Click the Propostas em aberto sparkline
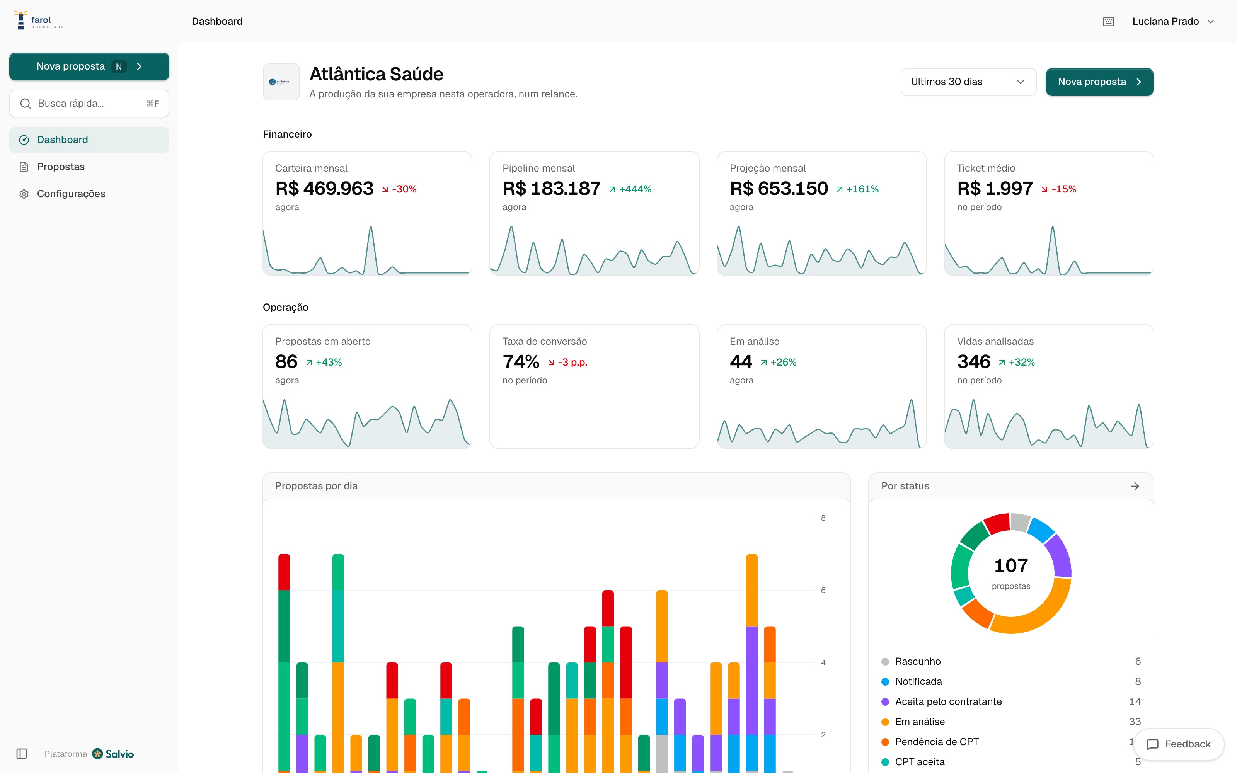1237x773 pixels. (367, 423)
